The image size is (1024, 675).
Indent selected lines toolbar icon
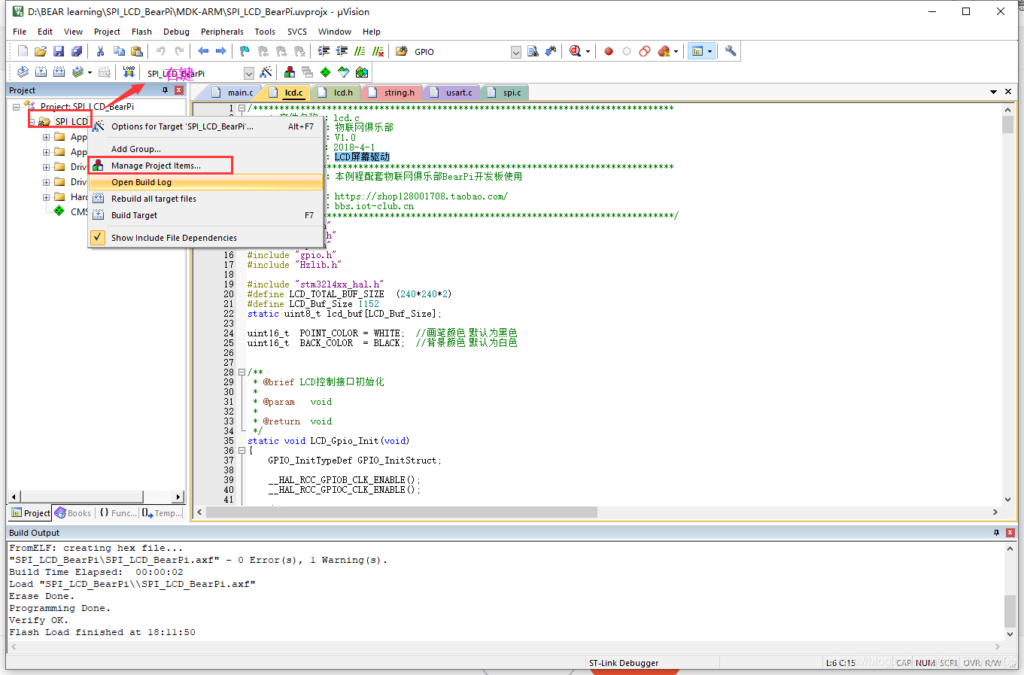click(324, 51)
